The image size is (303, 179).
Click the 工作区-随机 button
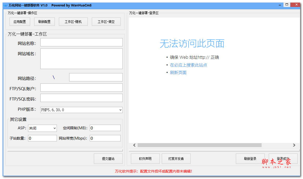pyautogui.click(x=73, y=21)
